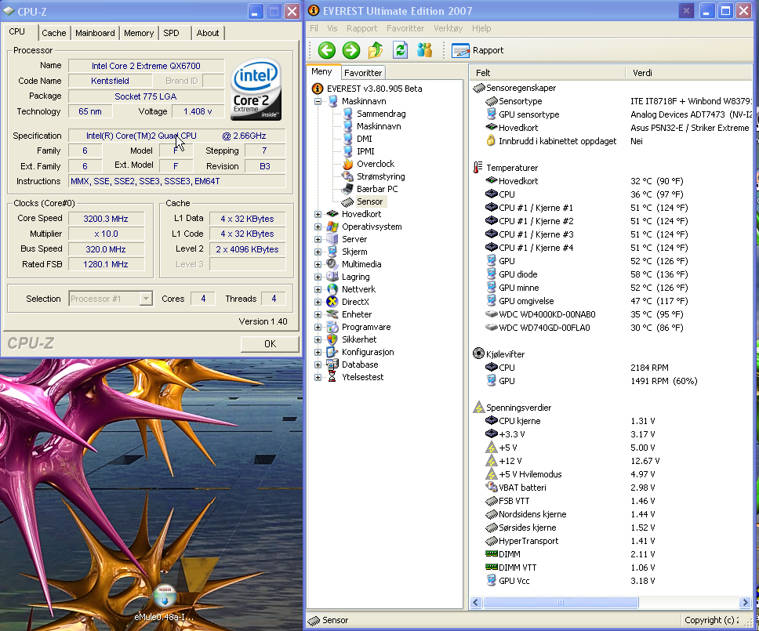Click the Core Speed 3200.3 MHz field
The height and width of the screenshot is (631, 759).
pyautogui.click(x=106, y=219)
